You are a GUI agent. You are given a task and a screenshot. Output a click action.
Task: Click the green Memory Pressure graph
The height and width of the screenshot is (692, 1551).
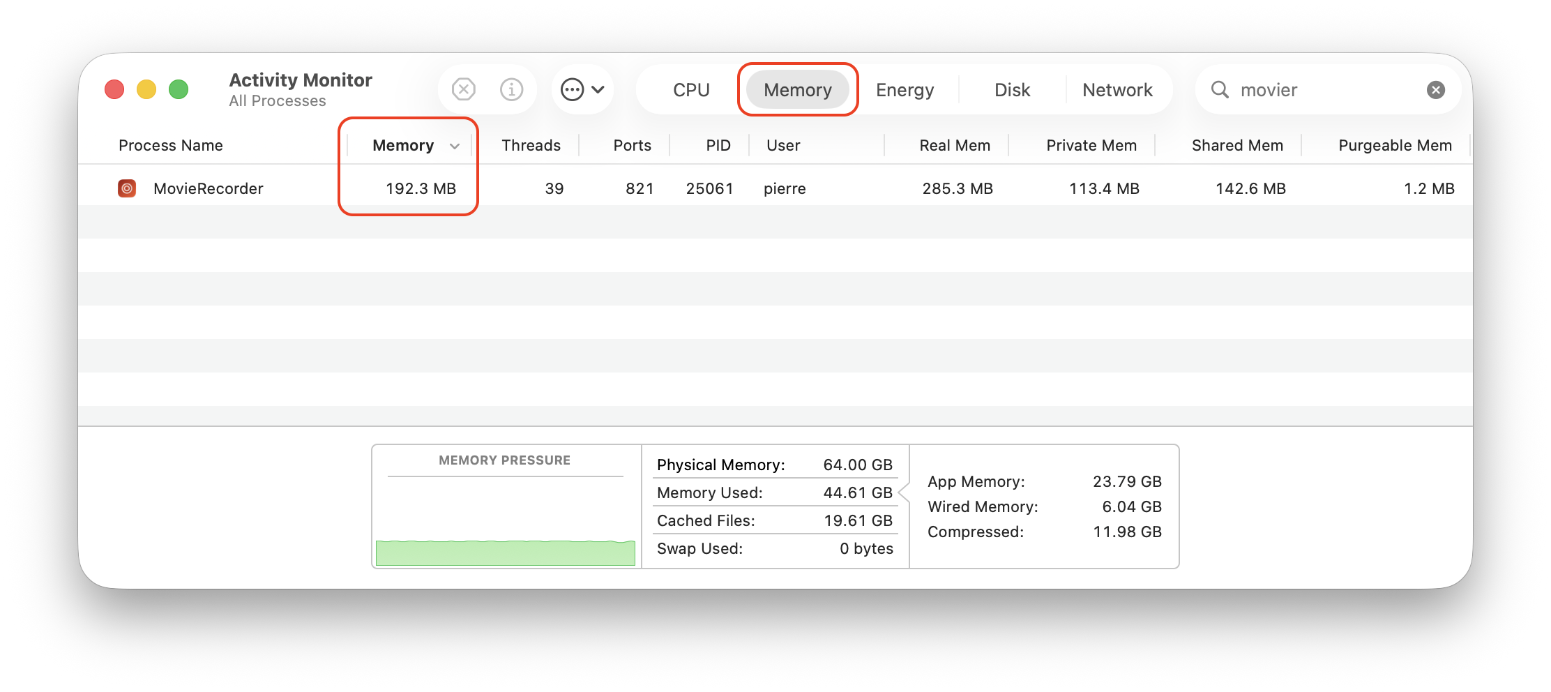tap(505, 552)
